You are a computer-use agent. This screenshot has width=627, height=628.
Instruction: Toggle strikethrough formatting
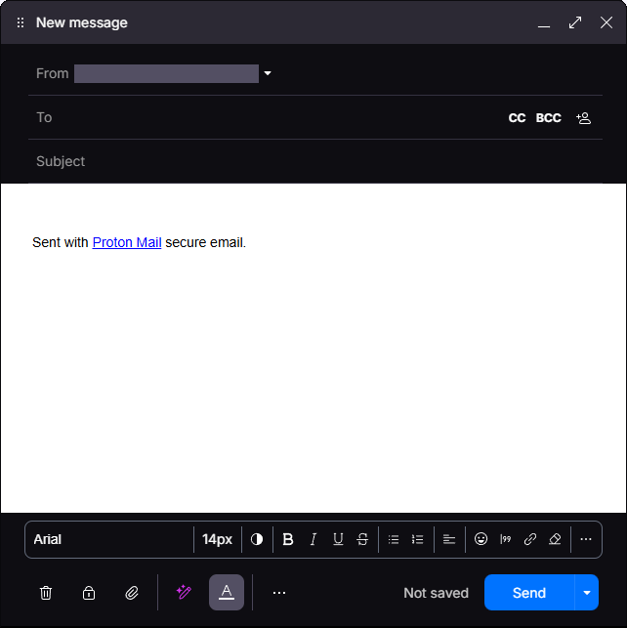[362, 539]
